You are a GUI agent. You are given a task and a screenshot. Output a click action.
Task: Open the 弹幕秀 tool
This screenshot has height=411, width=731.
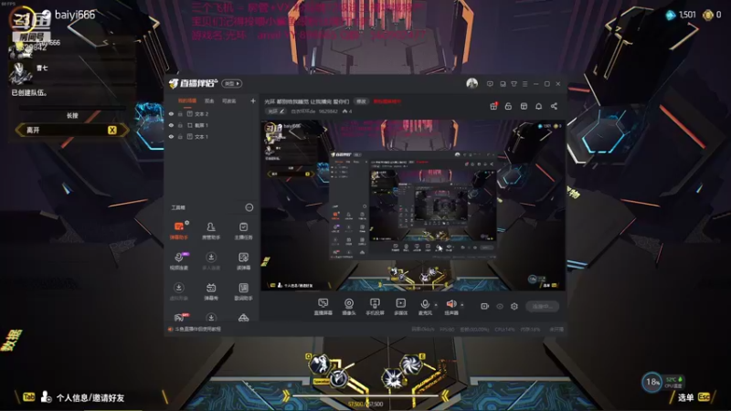click(211, 291)
